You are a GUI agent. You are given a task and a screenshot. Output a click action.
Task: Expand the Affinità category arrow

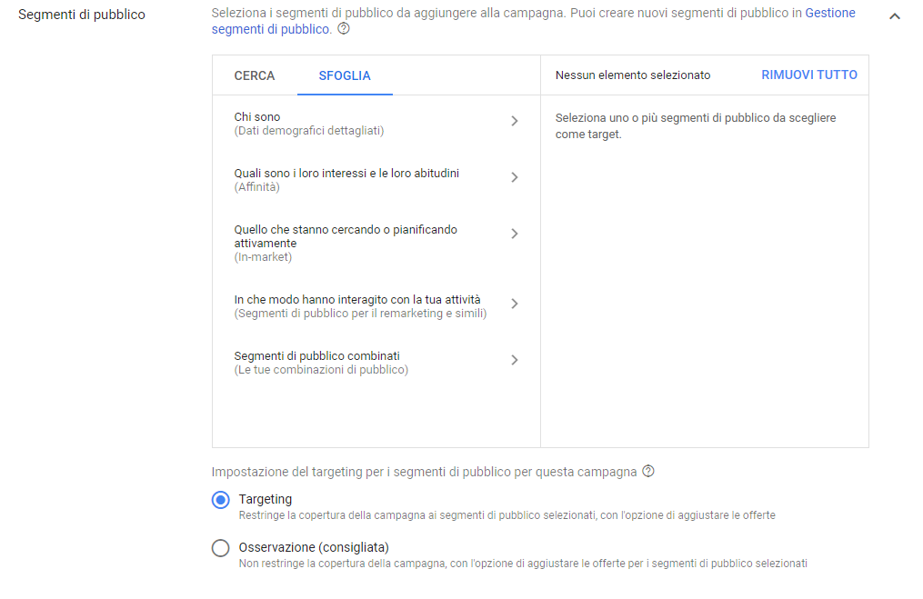(x=515, y=177)
